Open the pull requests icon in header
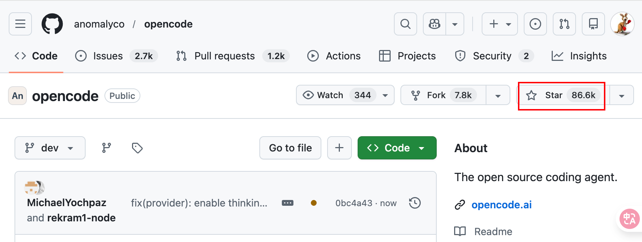 pyautogui.click(x=564, y=24)
